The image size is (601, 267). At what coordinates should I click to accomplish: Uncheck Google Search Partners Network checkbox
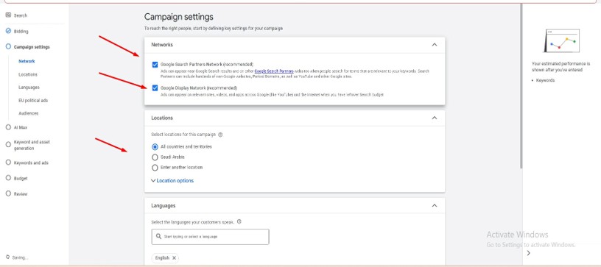coord(155,65)
